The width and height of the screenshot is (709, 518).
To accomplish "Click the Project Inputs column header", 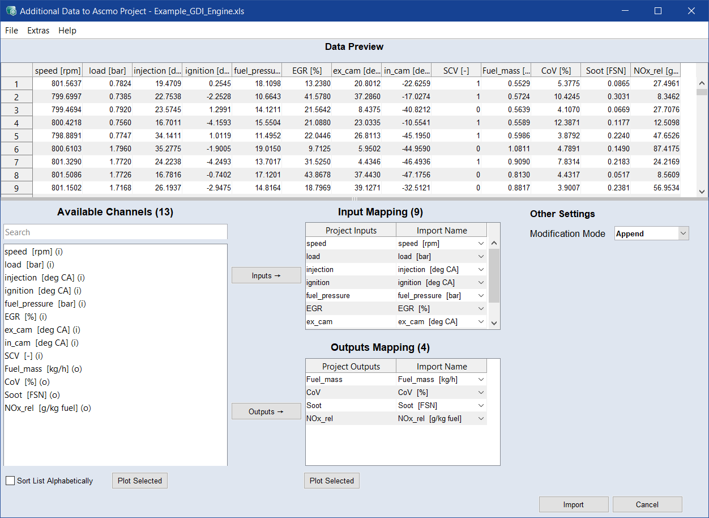I will [351, 230].
